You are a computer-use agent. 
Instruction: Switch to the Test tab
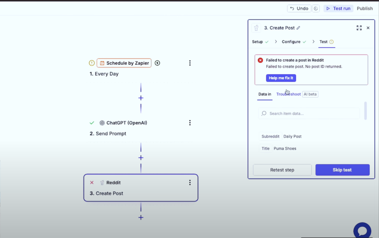326,42
